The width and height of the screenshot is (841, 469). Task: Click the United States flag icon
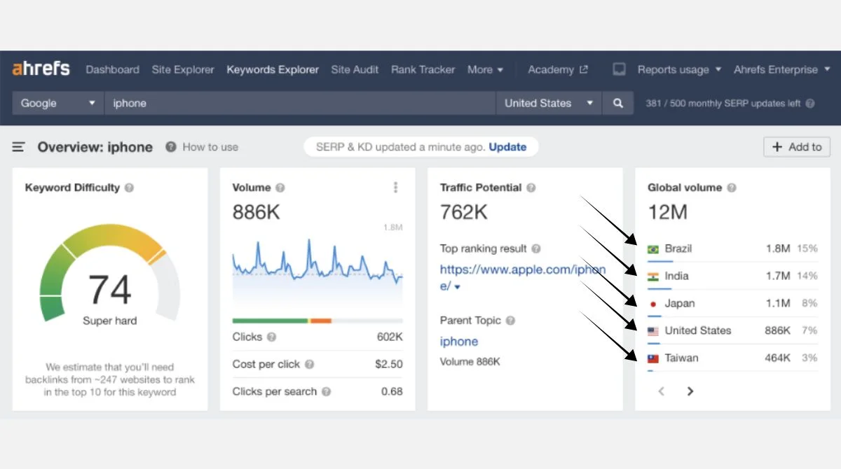tap(653, 331)
